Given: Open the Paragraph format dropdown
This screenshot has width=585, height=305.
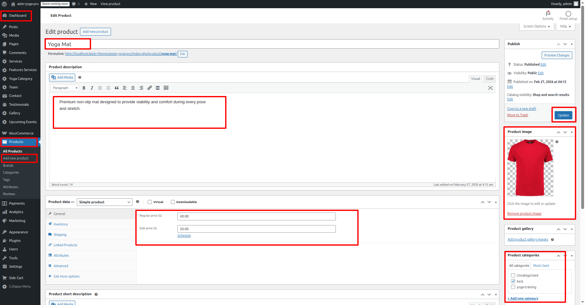Looking at the screenshot, I should 65,88.
